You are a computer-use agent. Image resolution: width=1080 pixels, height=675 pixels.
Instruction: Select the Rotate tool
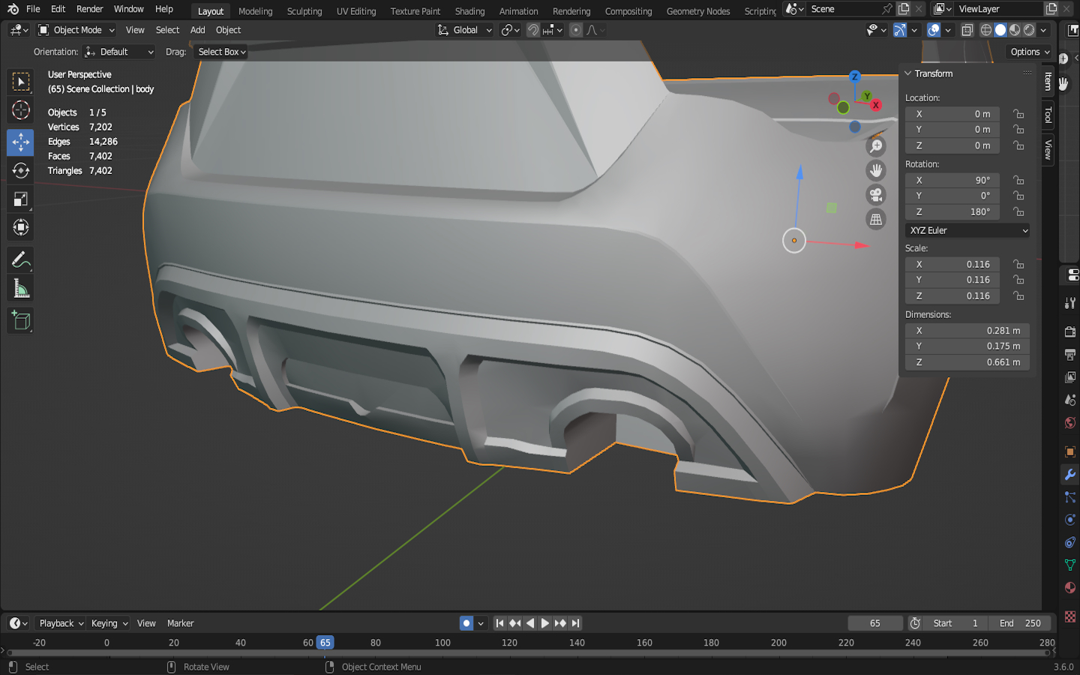[x=20, y=170]
